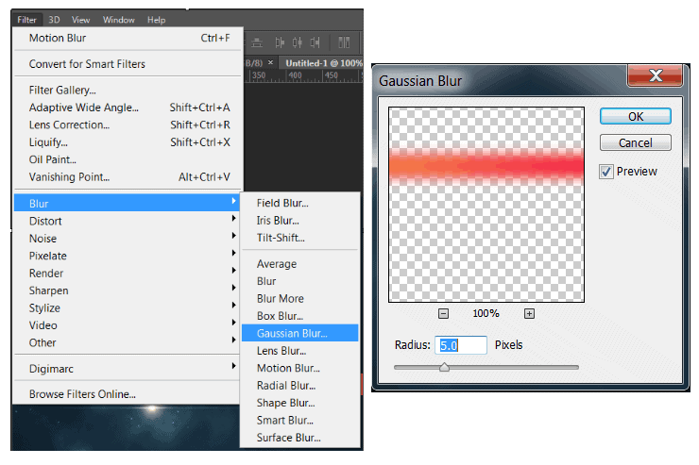This screenshot has width=699, height=465.
Task: Click the Radius value input field
Action: pyautogui.click(x=461, y=345)
